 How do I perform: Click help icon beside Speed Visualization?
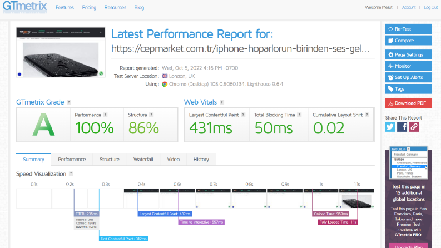pyautogui.click(x=71, y=174)
